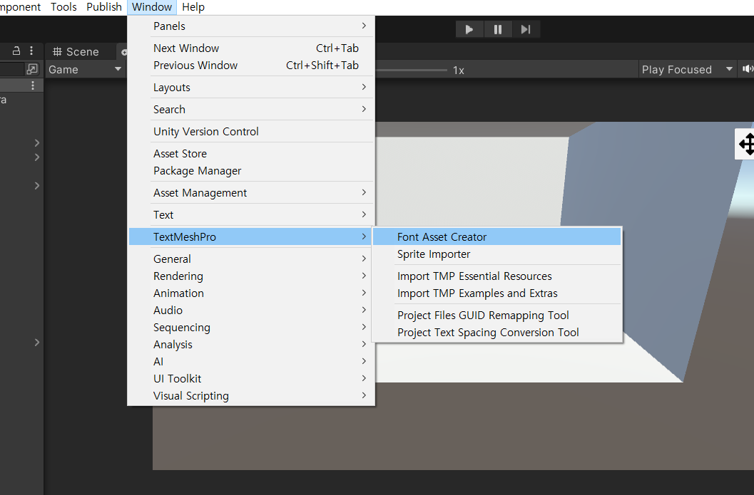
Task: Click the hierarchy popout search icon
Action: pos(31,69)
